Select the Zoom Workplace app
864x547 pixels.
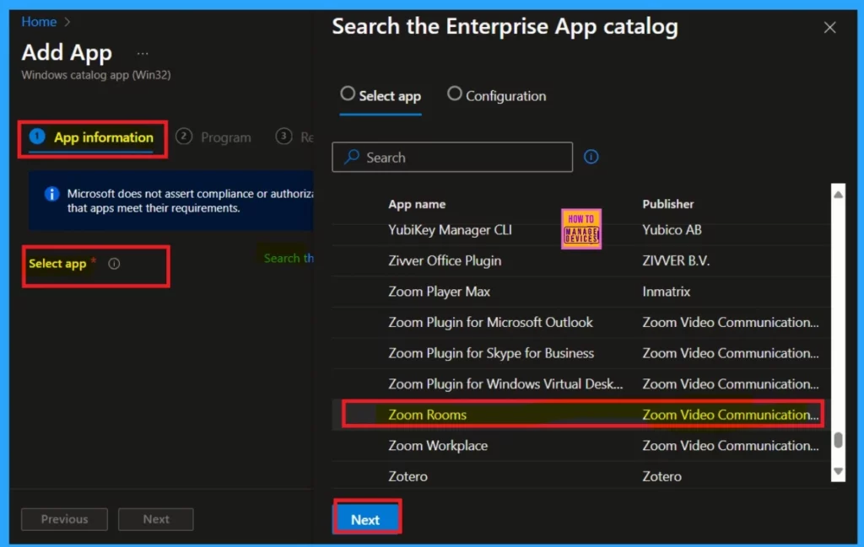point(580,446)
